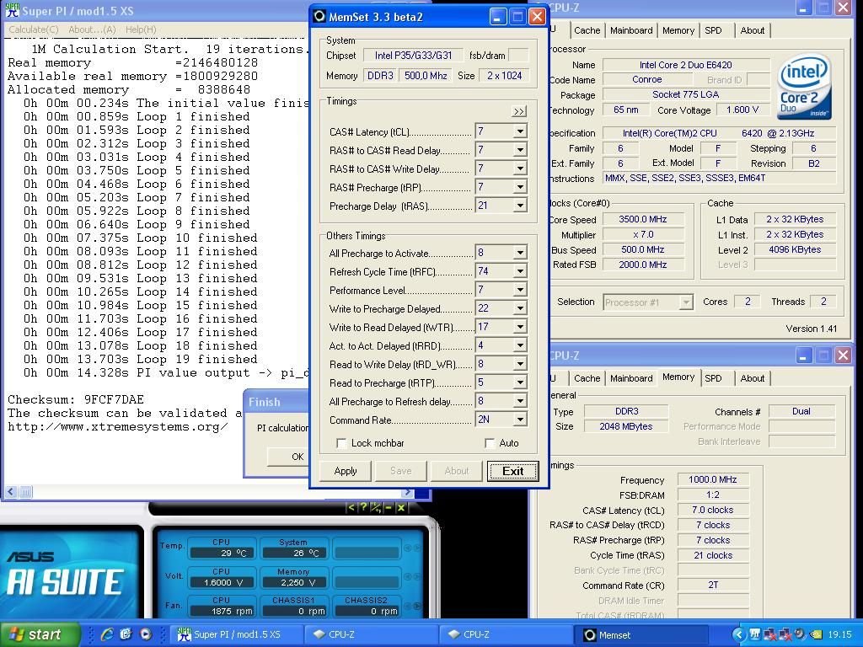Click next arrow in AI Suite Fan row

pyautogui.click(x=417, y=607)
